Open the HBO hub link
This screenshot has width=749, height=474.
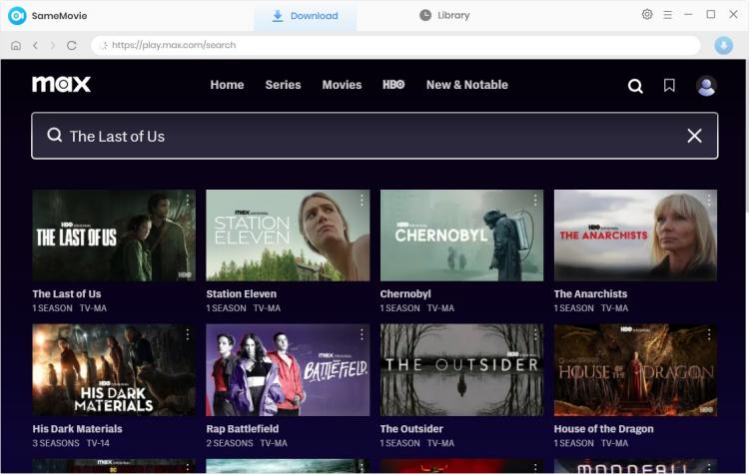[393, 85]
